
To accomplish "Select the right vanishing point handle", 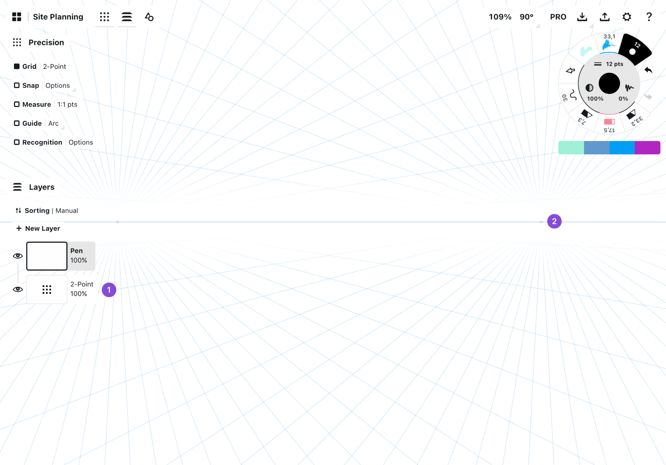I will click(x=541, y=222).
